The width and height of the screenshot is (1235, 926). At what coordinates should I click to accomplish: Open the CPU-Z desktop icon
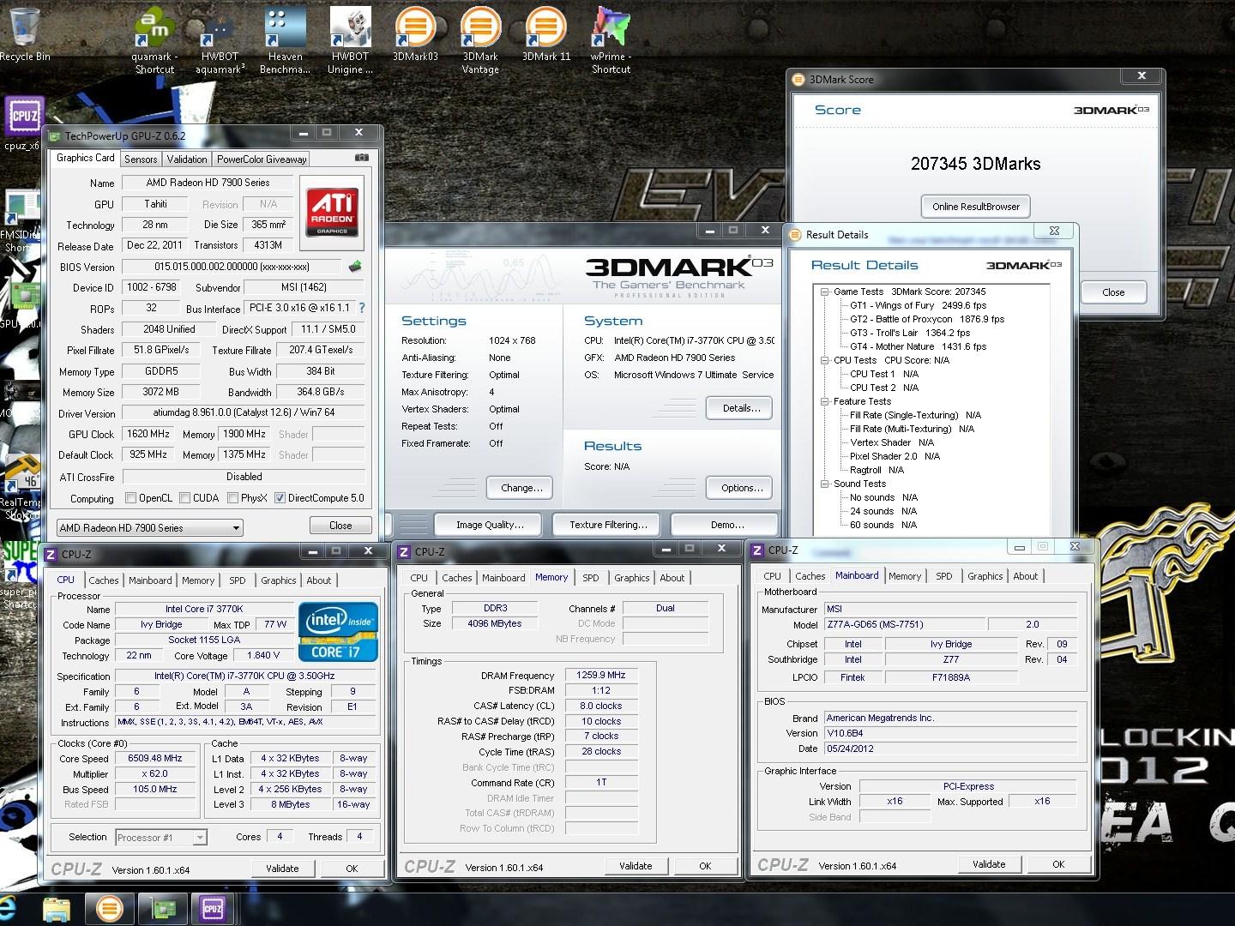coord(23,124)
